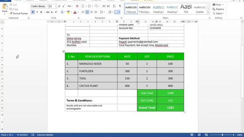
Task: Apply the No Spacing style
Action: point(145,9)
